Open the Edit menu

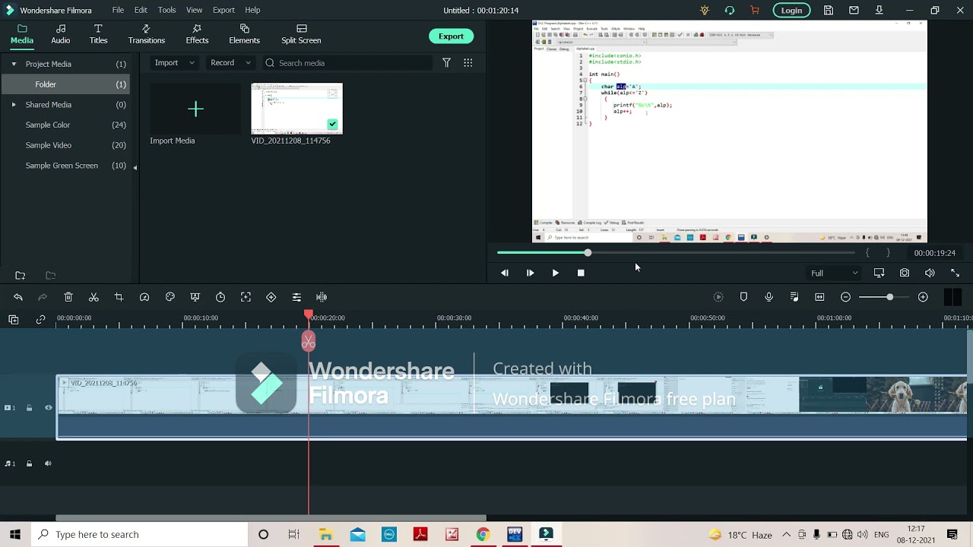[x=141, y=10]
